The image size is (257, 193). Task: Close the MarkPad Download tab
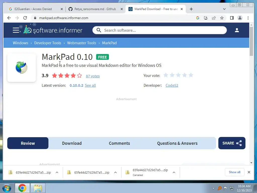182,9
